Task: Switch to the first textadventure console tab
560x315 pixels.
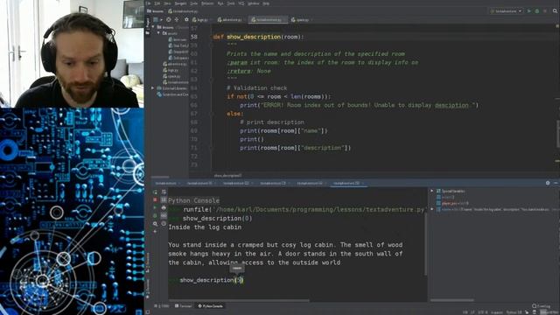Action: 165,183
